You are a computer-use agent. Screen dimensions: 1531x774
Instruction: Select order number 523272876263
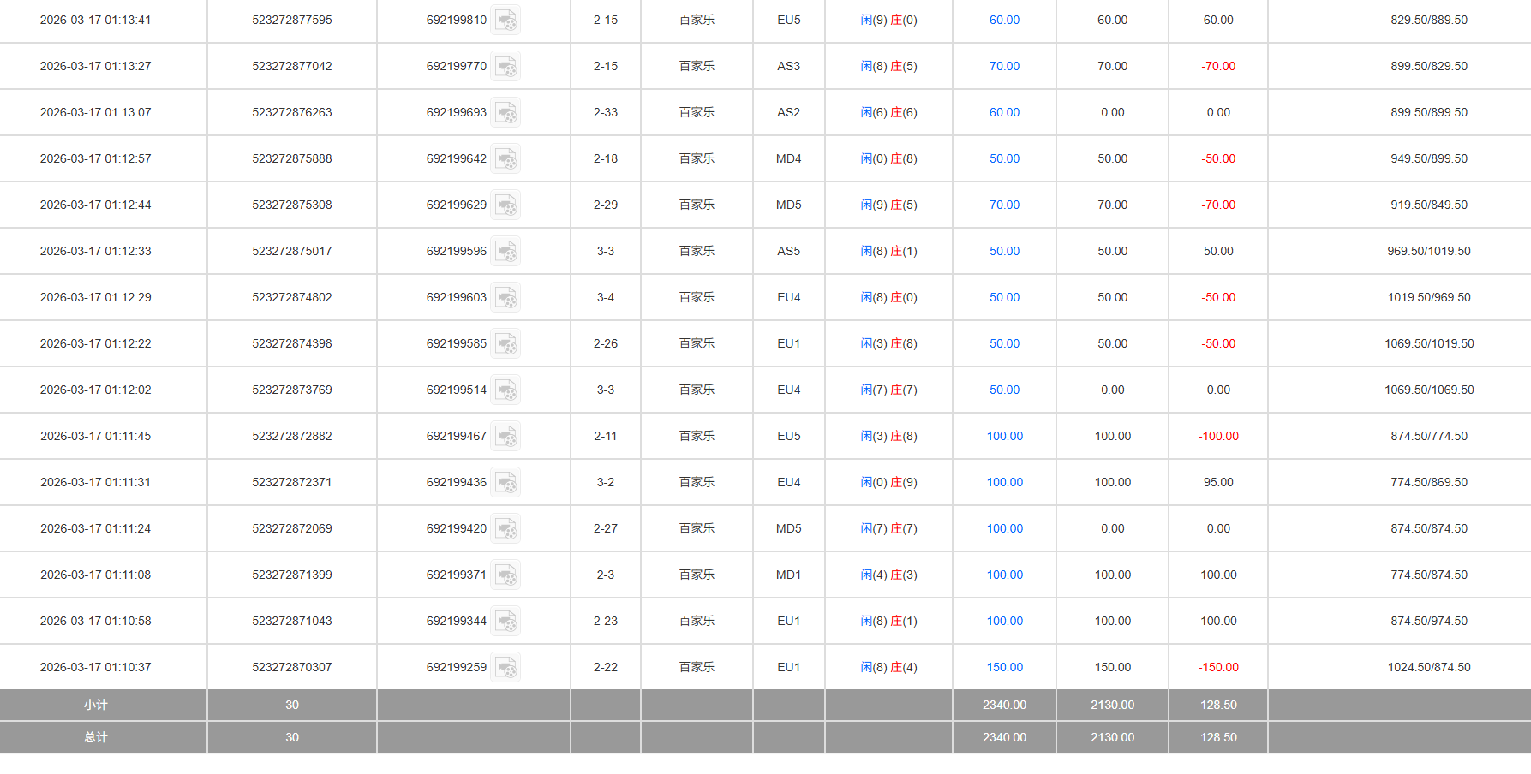click(291, 112)
